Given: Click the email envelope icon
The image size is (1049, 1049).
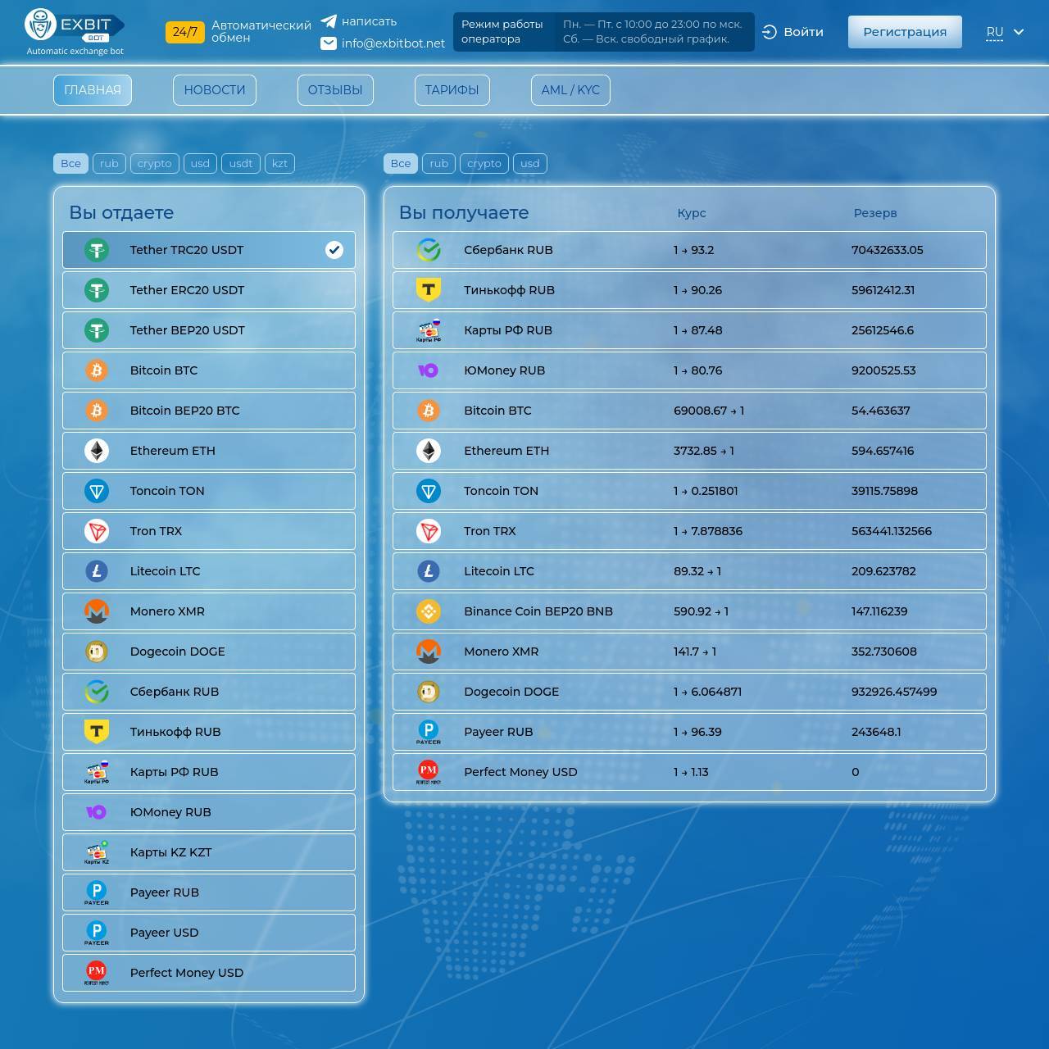Looking at the screenshot, I should click(329, 43).
